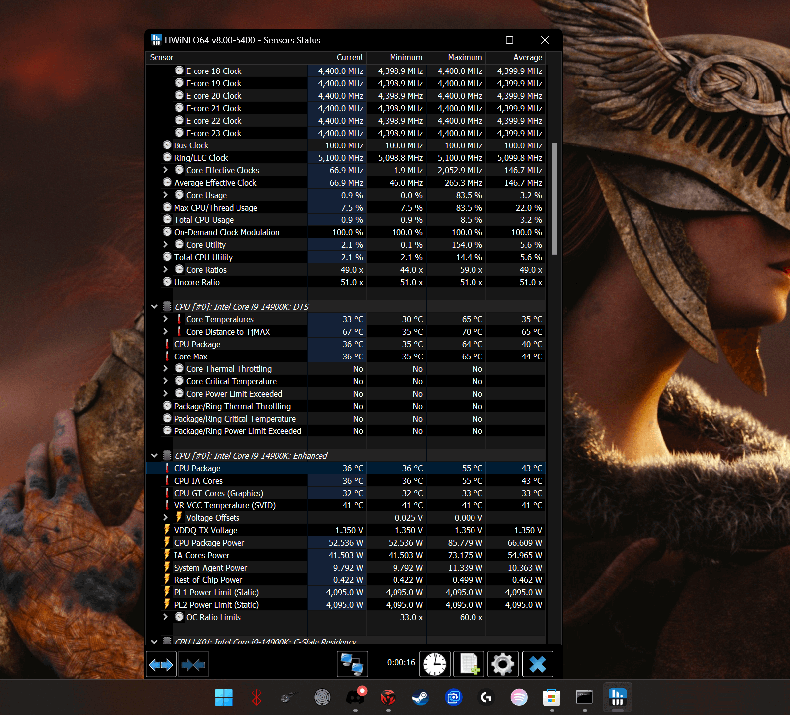This screenshot has width=790, height=715.
Task: Launch Steam from the taskbar
Action: click(420, 698)
